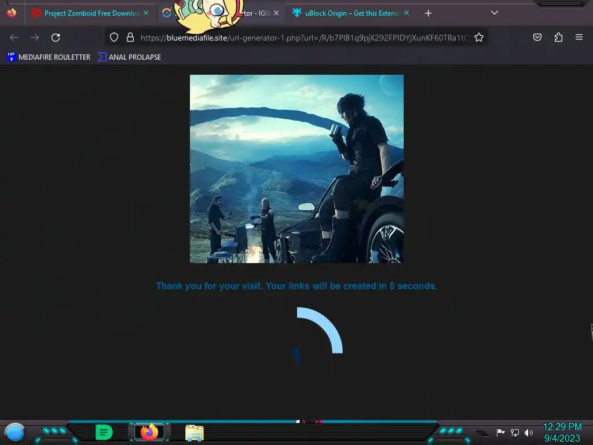This screenshot has width=593, height=445.
Task: Bookmark this page with star icon
Action: [x=479, y=38]
